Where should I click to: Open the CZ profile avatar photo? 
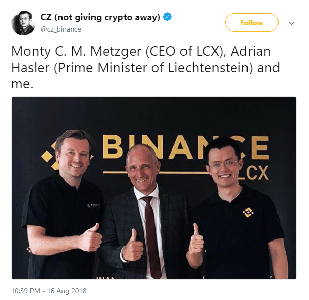(23, 23)
